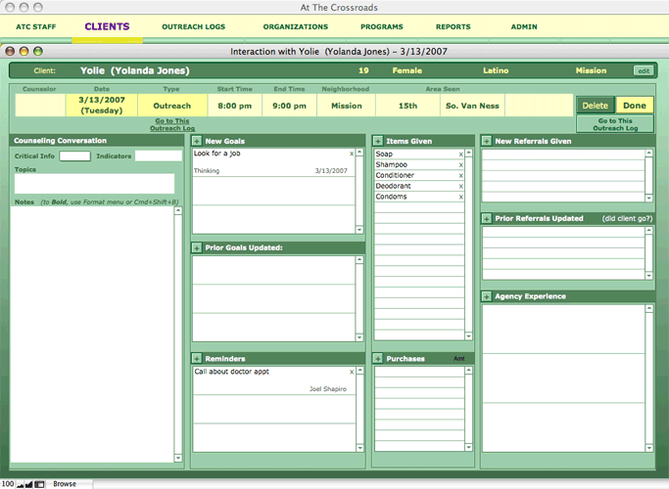Open the ATC STAFF tab
This screenshot has height=489, width=669.
pyautogui.click(x=36, y=26)
